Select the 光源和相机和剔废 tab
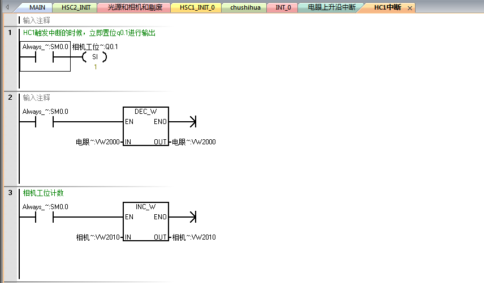Viewport: 484px width, 283px height. click(x=135, y=8)
